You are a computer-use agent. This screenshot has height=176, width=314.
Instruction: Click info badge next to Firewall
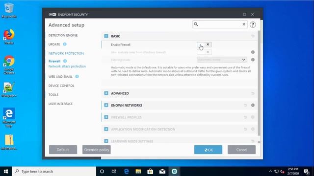click(x=65, y=61)
